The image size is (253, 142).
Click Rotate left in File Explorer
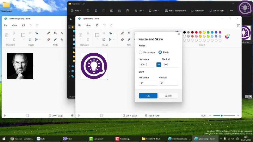(197, 11)
